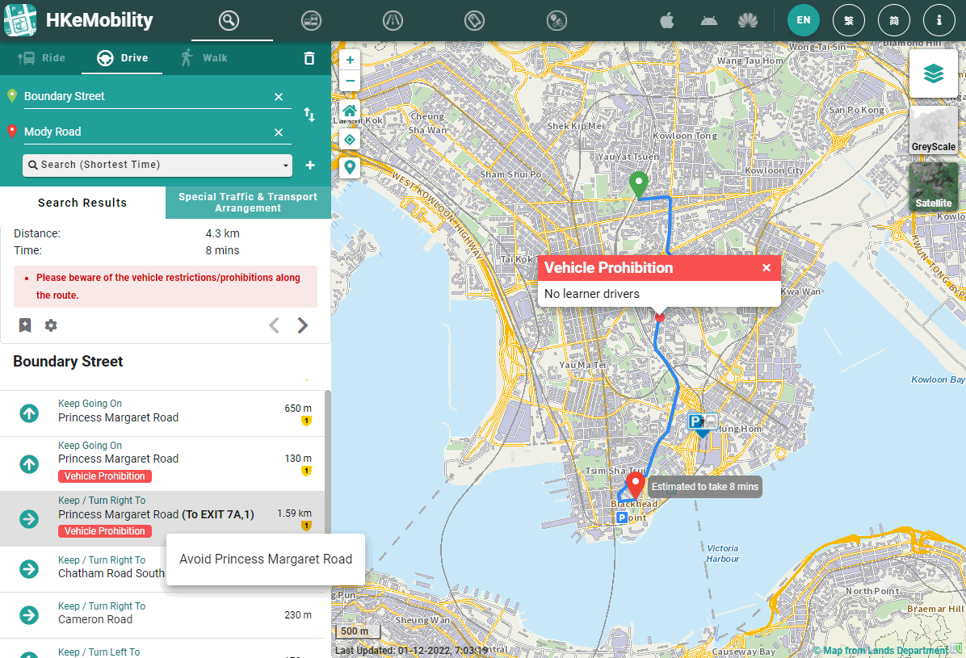The height and width of the screenshot is (658, 966).
Task: Switch language to English (EN)
Action: pos(804,20)
